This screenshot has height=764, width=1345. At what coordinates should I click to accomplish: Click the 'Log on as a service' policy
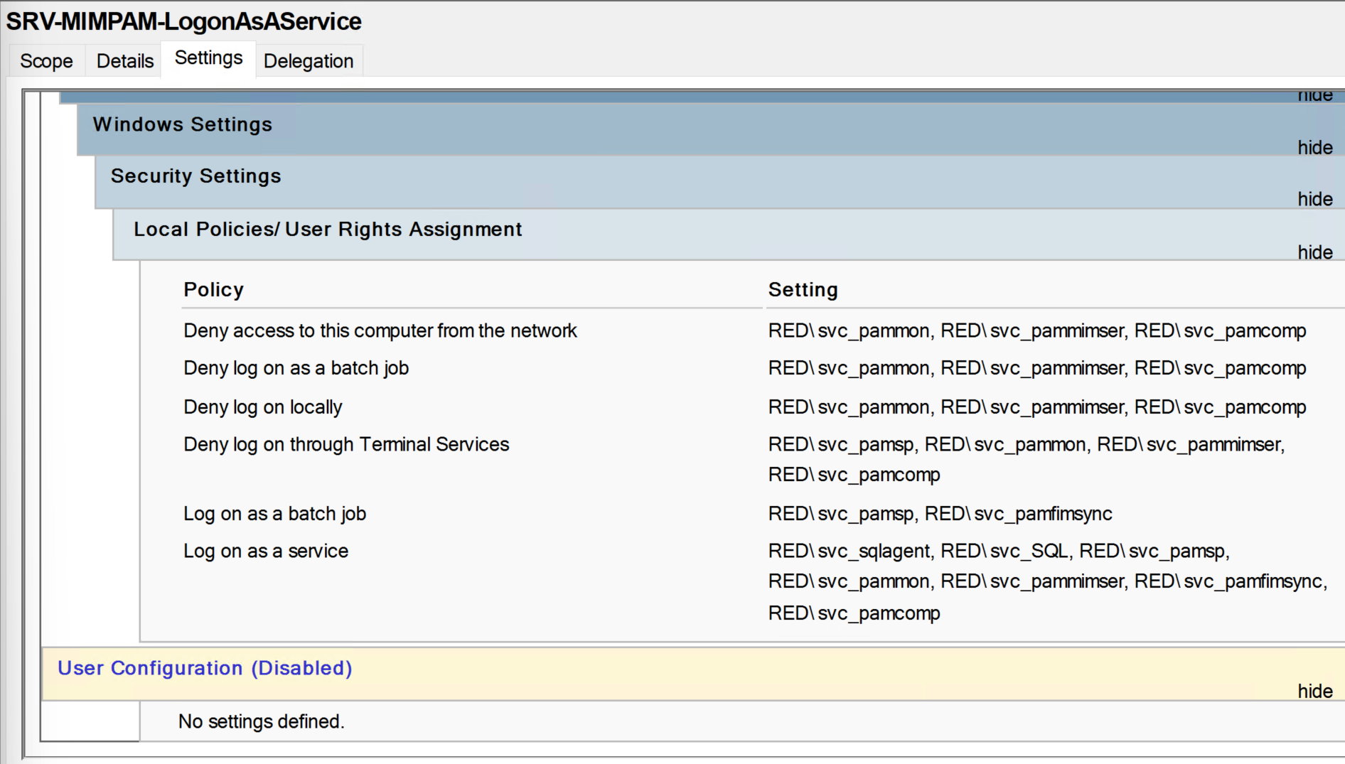pyautogui.click(x=266, y=552)
